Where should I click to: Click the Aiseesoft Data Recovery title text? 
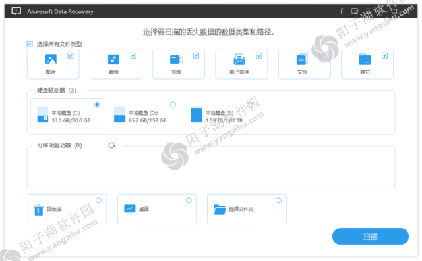click(60, 12)
